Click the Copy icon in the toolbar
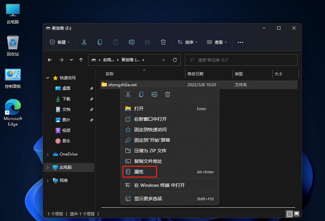The image size is (325, 221). (100, 42)
